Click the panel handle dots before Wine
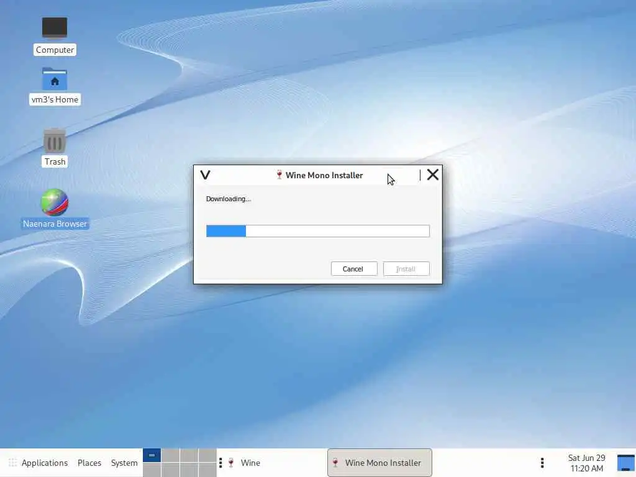 point(220,463)
